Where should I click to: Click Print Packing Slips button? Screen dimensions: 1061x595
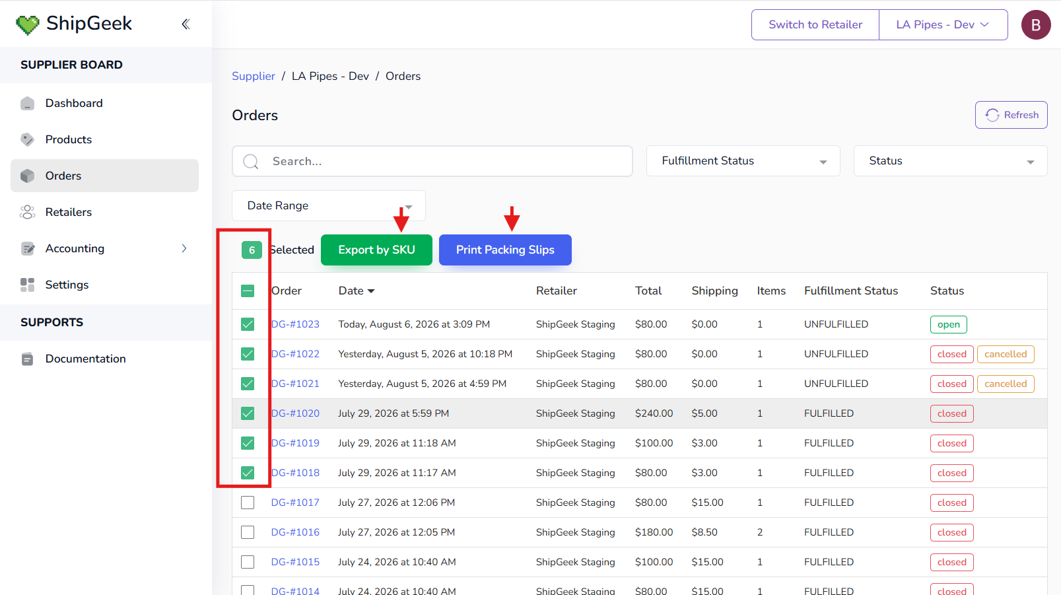(x=505, y=250)
